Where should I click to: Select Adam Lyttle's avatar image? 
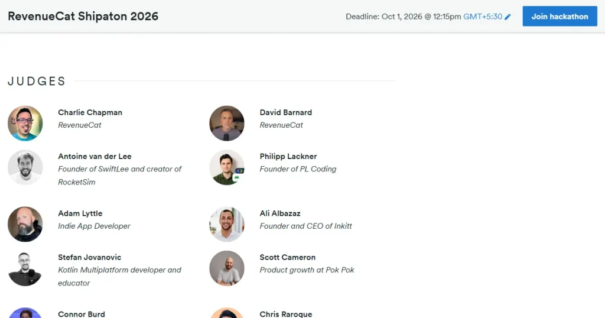(25, 224)
